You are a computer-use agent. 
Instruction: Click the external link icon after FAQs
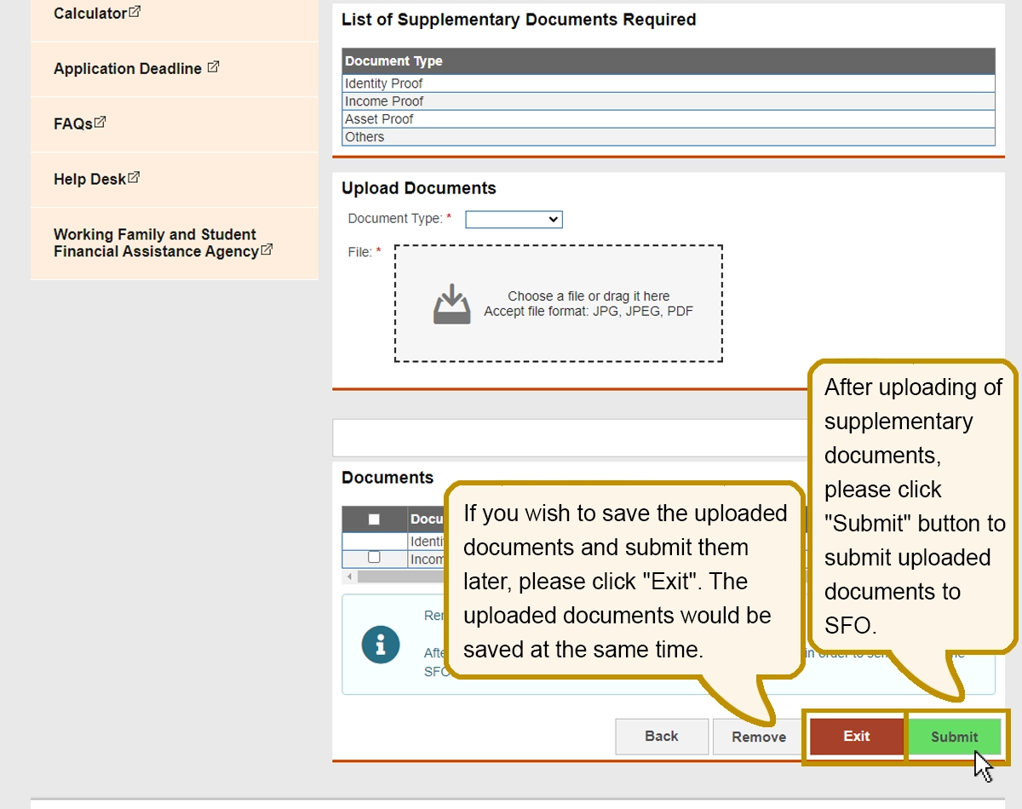pyautogui.click(x=100, y=122)
